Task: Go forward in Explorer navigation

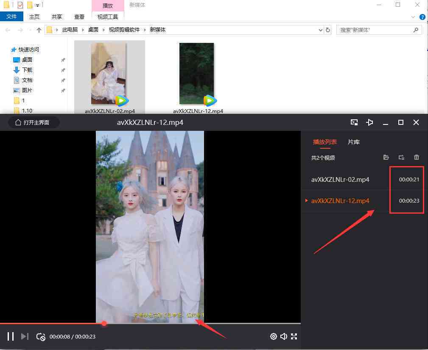Action: 20,30
